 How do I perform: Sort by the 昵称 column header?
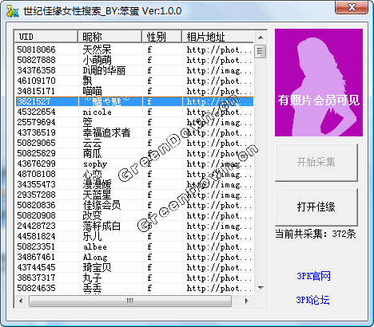click(x=109, y=37)
